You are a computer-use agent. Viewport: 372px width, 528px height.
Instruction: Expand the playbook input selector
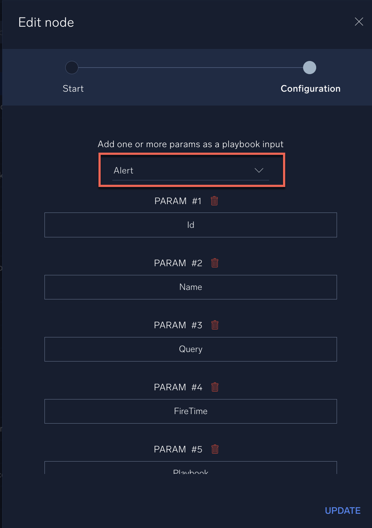pyautogui.click(x=190, y=170)
